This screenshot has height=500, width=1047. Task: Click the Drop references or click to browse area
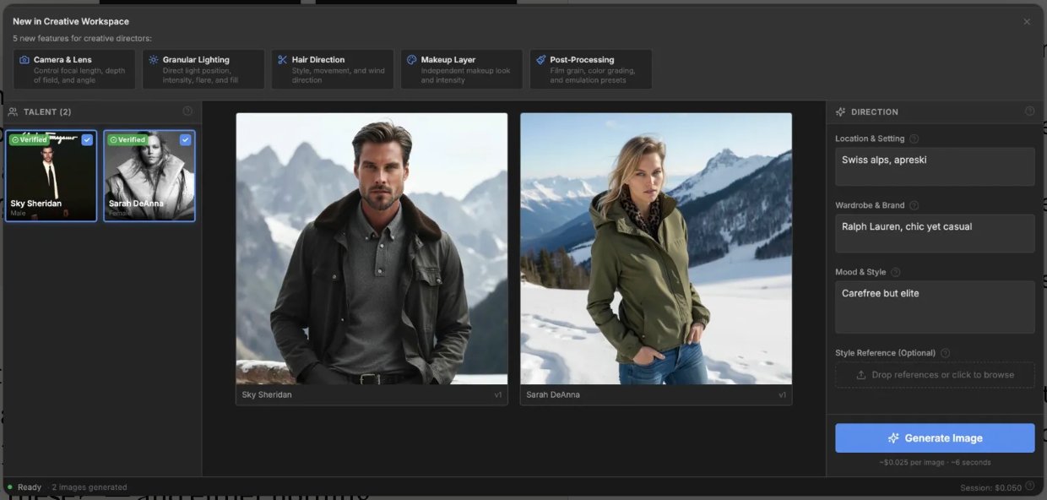click(x=935, y=375)
